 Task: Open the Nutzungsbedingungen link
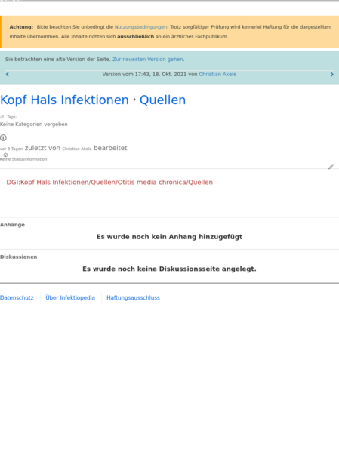140,27
